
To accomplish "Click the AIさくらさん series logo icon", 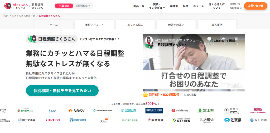I will pyautogui.click(x=8, y=6).
